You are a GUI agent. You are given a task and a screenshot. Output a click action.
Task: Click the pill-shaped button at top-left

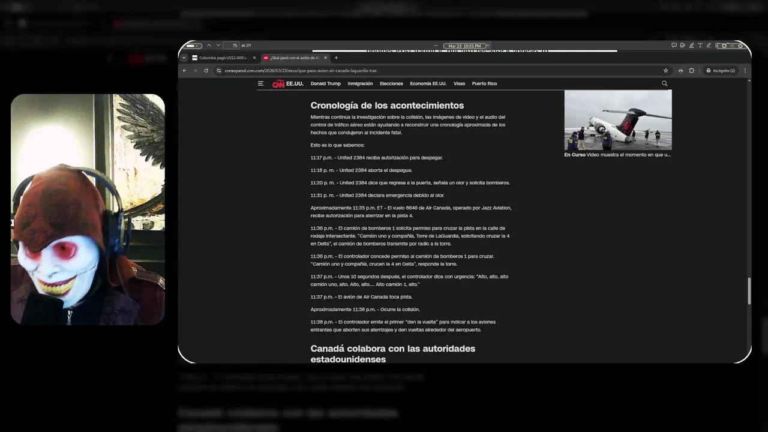194,46
